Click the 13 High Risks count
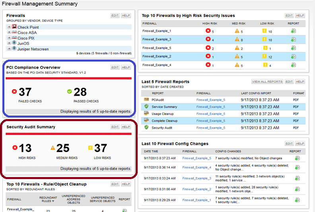This screenshot has height=212, width=315. click(x=25, y=148)
